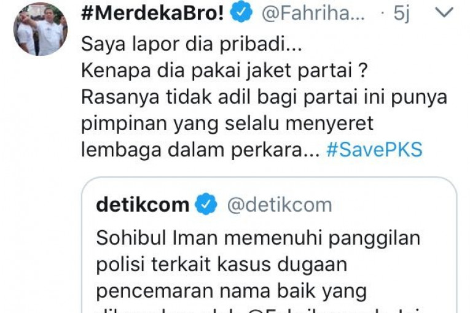The width and height of the screenshot is (470, 313).
Task: Select the quoted line "polisi terkait kasus dugaan"
Action: 222,265
